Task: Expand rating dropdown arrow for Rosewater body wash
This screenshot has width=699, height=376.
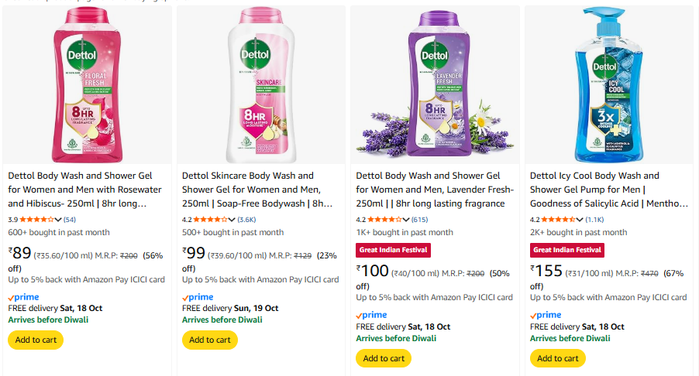Action: [x=57, y=220]
